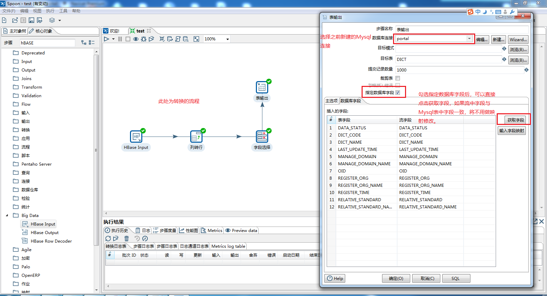Select the 表输出 step icon on canvas

(262, 87)
